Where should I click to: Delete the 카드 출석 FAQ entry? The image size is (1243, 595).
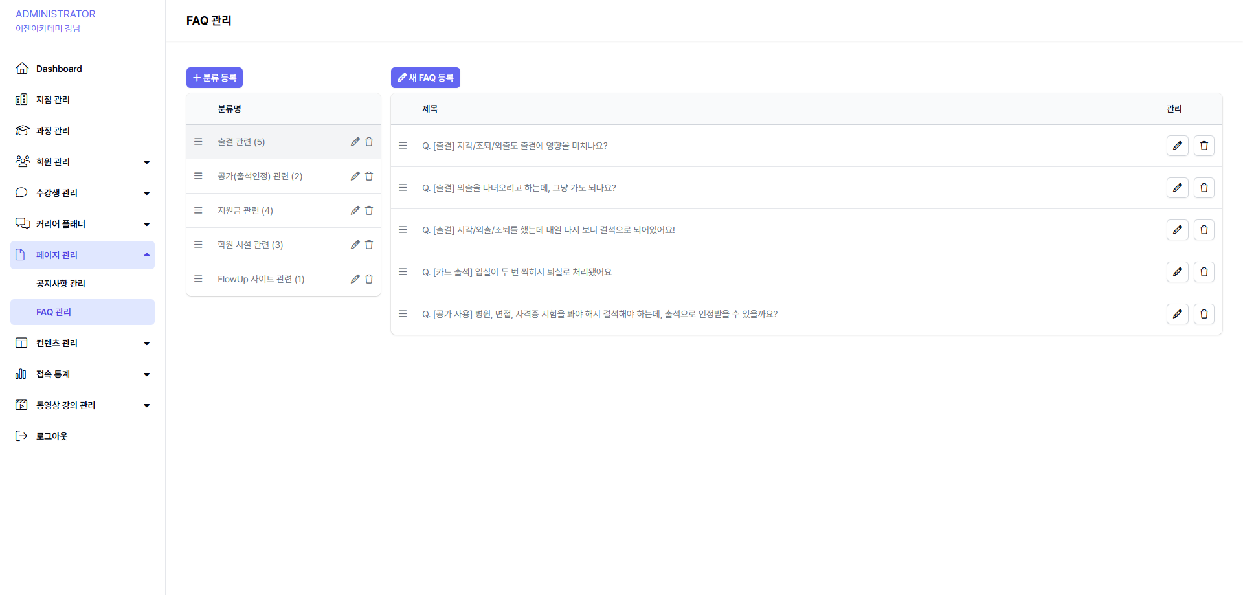point(1204,272)
